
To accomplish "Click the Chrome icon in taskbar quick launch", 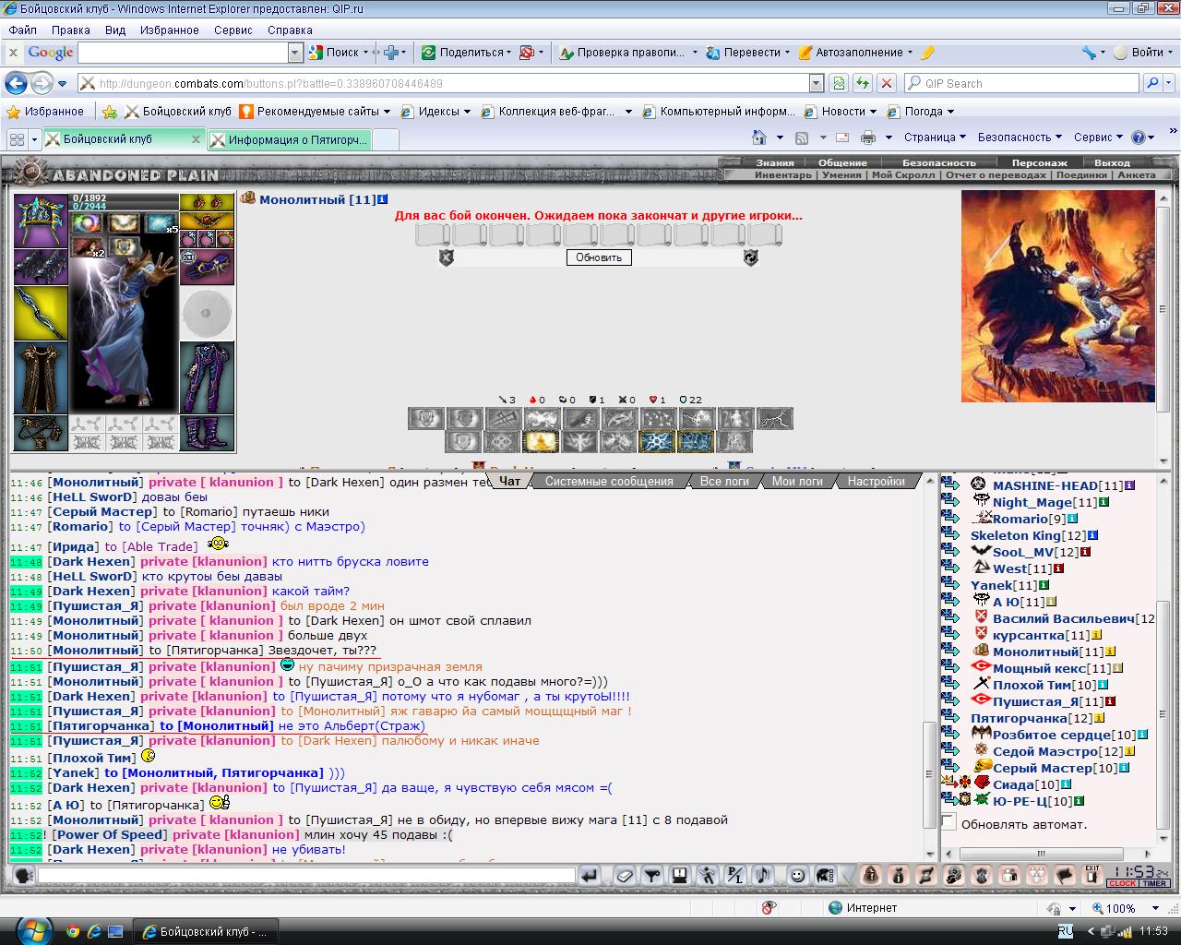I will tap(73, 931).
